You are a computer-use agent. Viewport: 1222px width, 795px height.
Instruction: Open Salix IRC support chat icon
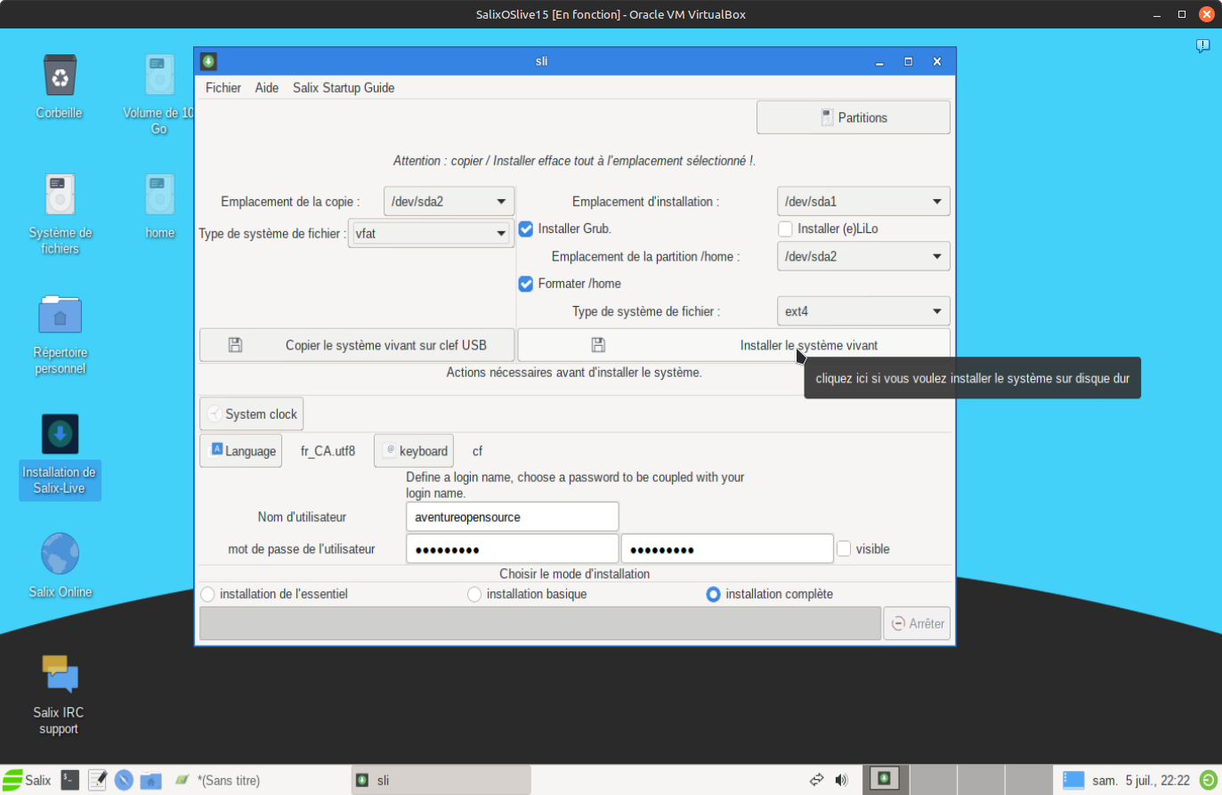[x=60, y=675]
